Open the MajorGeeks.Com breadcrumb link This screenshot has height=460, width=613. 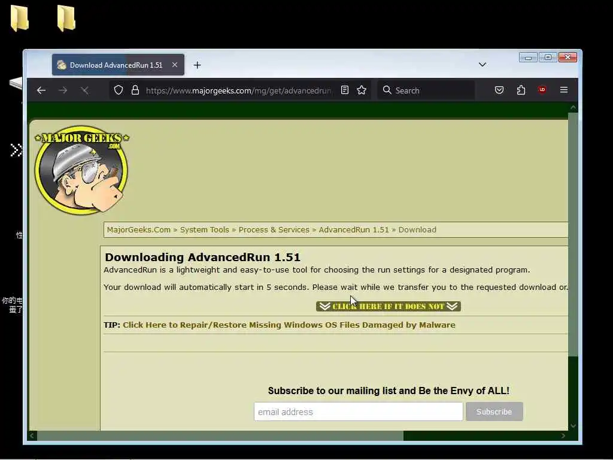click(x=139, y=229)
